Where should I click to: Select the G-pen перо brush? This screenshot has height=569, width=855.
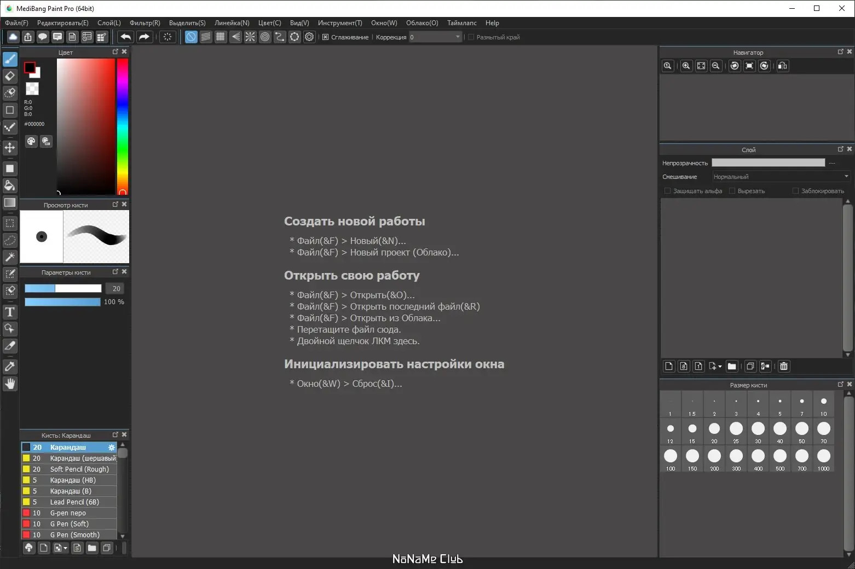(69, 513)
